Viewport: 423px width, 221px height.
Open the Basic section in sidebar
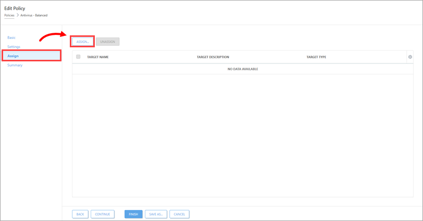pos(11,37)
